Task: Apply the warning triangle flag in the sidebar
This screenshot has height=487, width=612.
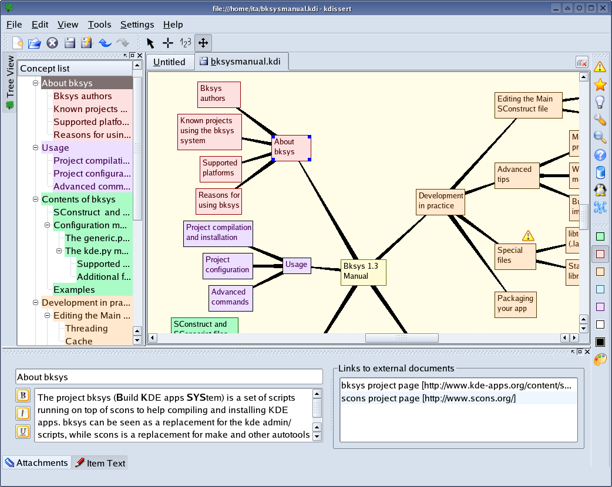Action: pyautogui.click(x=600, y=67)
